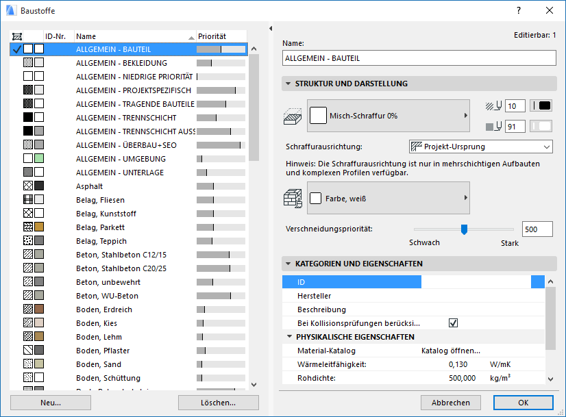Click the Verschneidungspriorität slider handle
This screenshot has width=566, height=417.
click(x=464, y=229)
